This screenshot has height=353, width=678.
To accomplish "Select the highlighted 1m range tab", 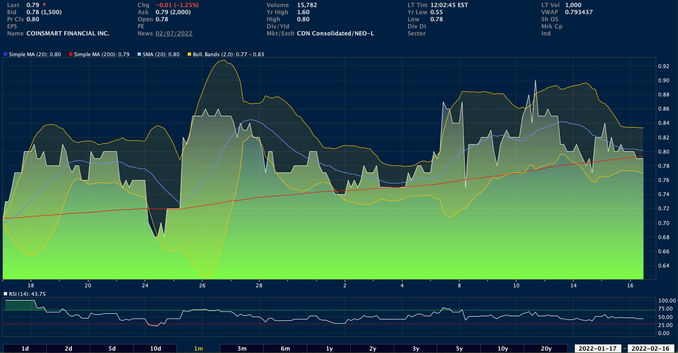I will [x=199, y=349].
